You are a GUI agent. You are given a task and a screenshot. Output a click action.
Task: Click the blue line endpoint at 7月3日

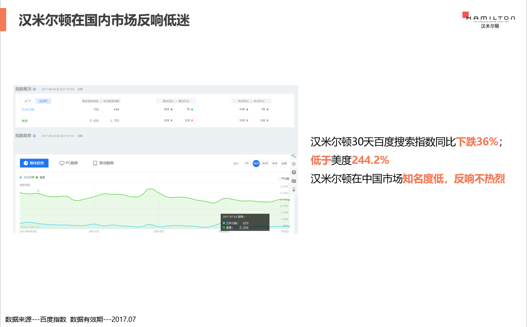[x=289, y=226]
